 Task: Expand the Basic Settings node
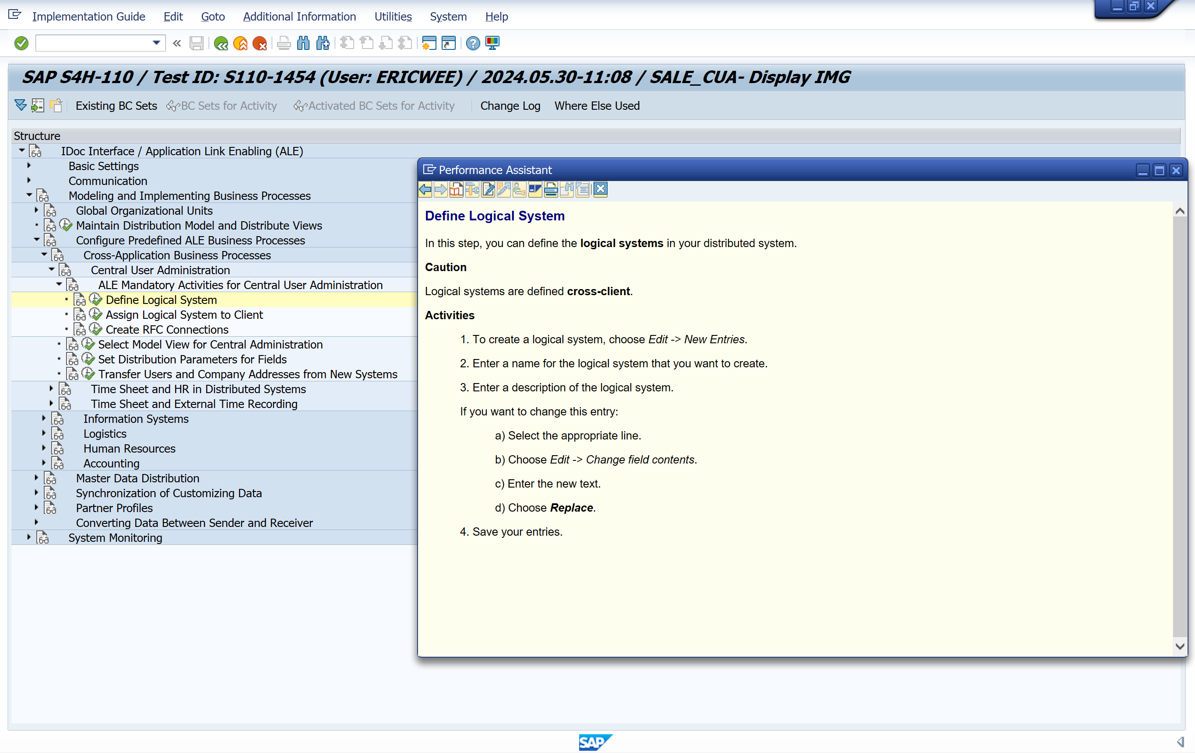click(x=29, y=166)
